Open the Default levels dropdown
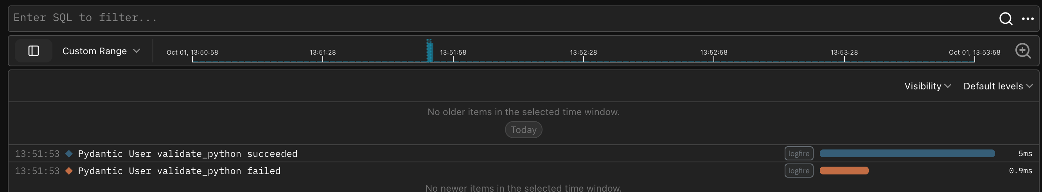The image size is (1042, 192). coord(997,86)
